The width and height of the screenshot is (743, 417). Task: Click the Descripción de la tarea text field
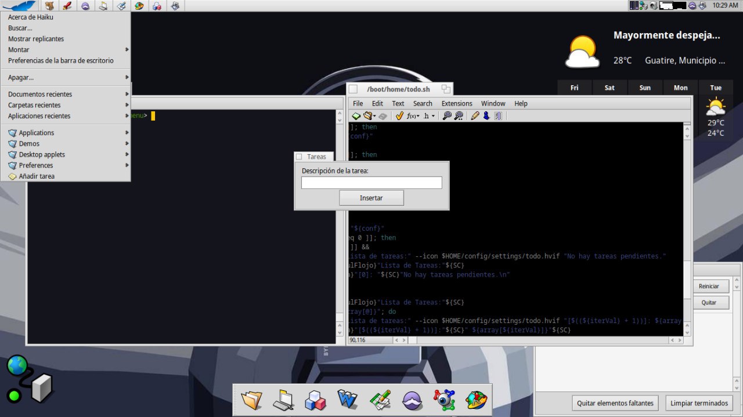pos(371,183)
